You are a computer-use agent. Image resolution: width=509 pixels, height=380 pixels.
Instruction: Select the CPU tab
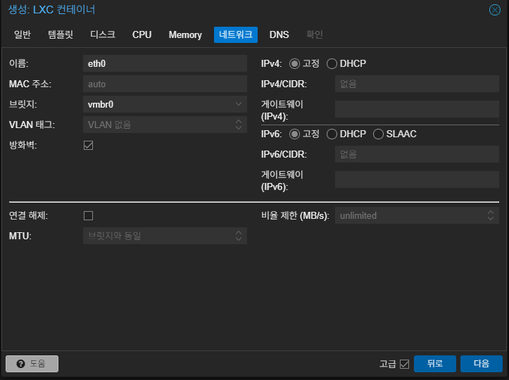(142, 34)
